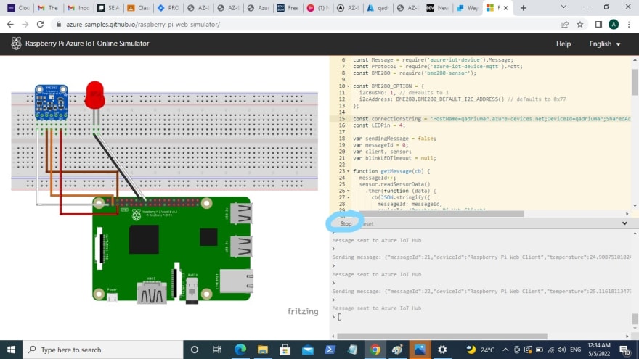The image size is (639, 359).
Task: Collapse the console panel using the chevron
Action: [624, 223]
